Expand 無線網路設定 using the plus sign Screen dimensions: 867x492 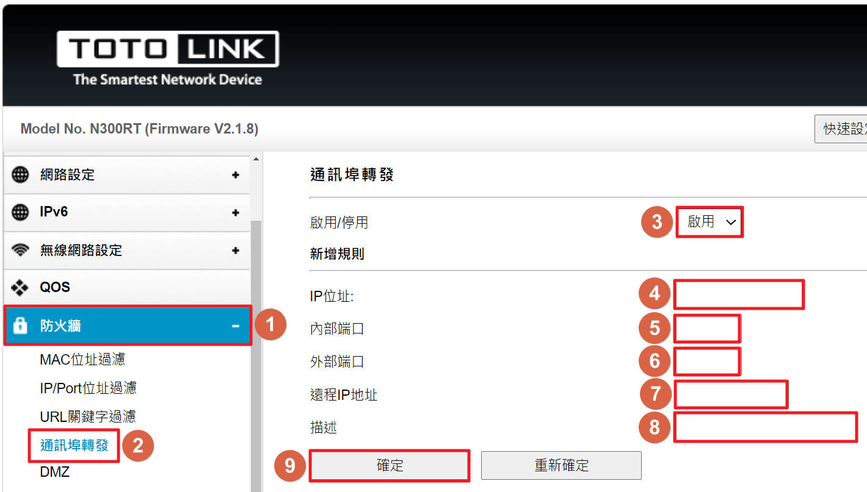(236, 251)
